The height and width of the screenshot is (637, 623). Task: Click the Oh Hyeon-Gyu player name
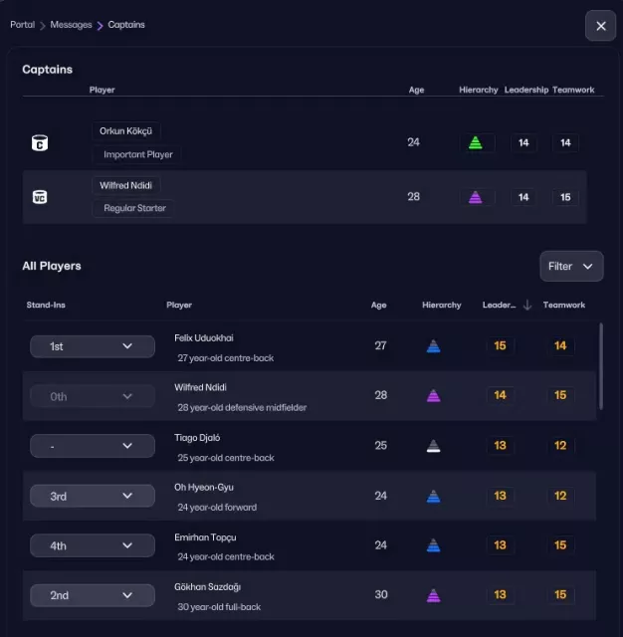[204, 487]
